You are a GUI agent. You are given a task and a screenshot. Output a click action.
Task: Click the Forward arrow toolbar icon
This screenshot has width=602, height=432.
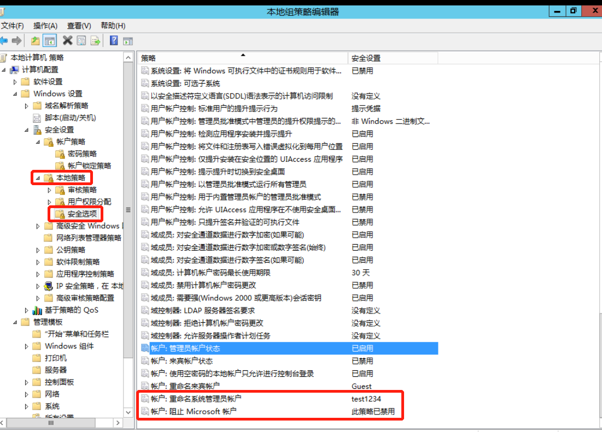[16, 40]
